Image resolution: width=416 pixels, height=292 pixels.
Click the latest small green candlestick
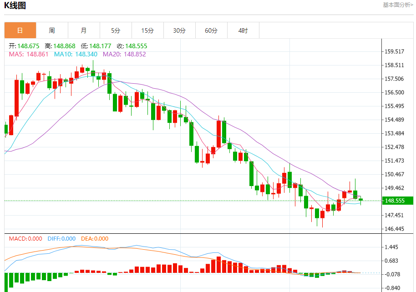pos(360,200)
